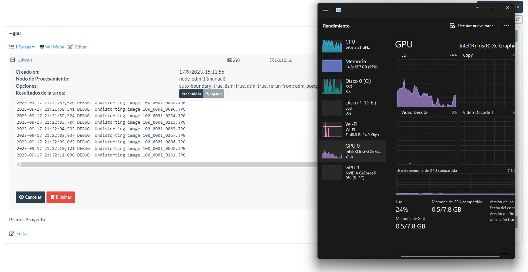Click the console scrollbar left arrow
This screenshot has width=528, height=272.
(x=18, y=164)
